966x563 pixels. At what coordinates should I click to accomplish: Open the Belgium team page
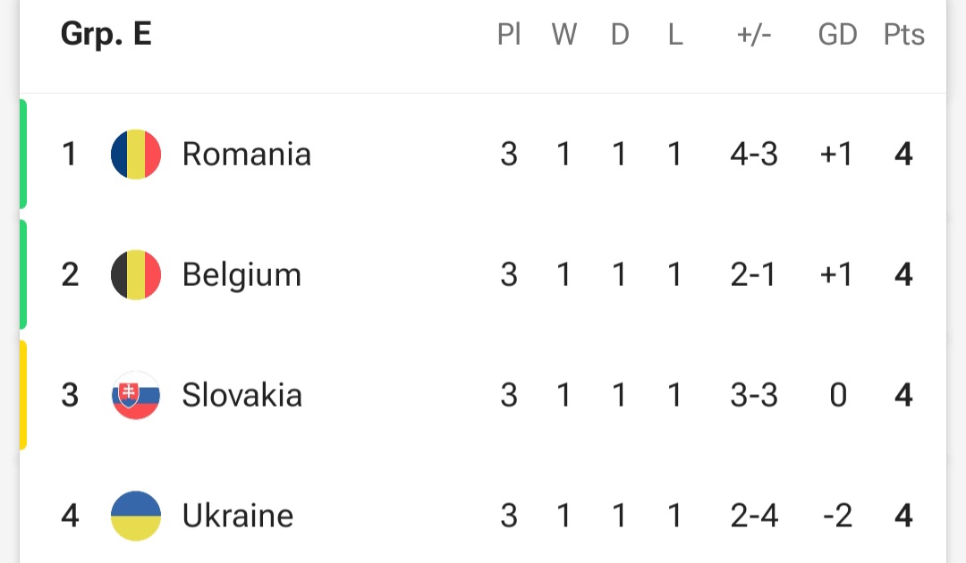pos(241,275)
